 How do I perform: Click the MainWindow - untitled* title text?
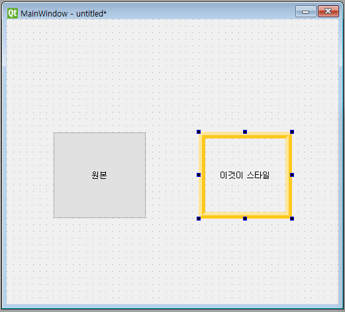(x=64, y=14)
